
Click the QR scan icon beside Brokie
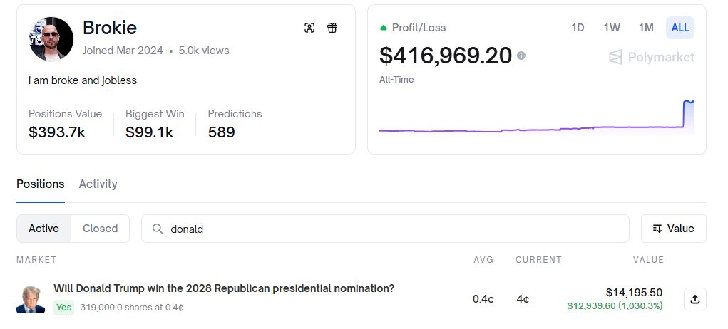point(309,28)
